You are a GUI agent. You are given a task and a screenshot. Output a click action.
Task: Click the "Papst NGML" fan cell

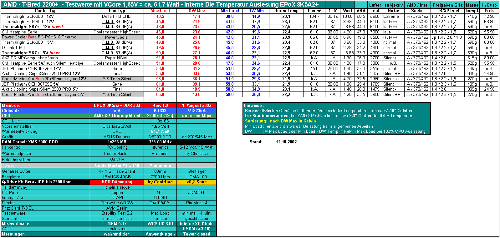point(117,58)
